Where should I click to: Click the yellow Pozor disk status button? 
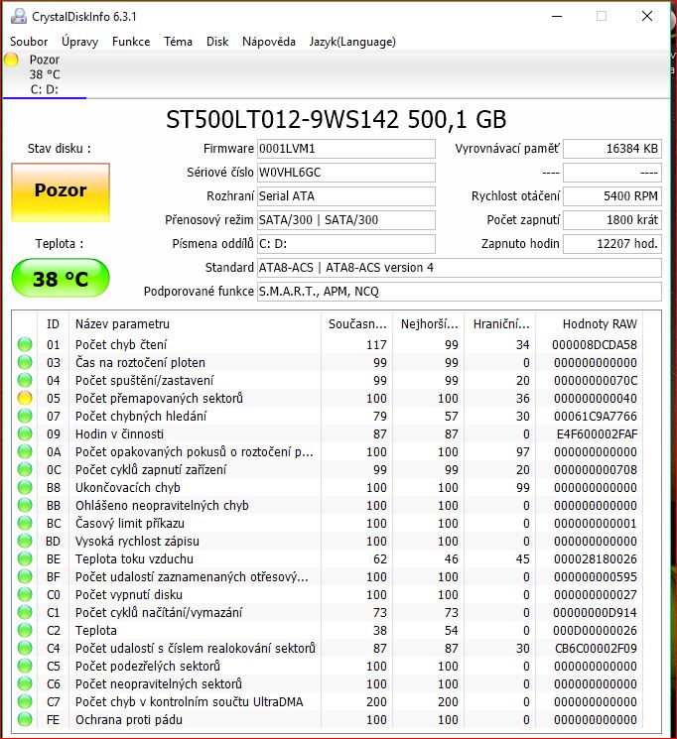61,192
